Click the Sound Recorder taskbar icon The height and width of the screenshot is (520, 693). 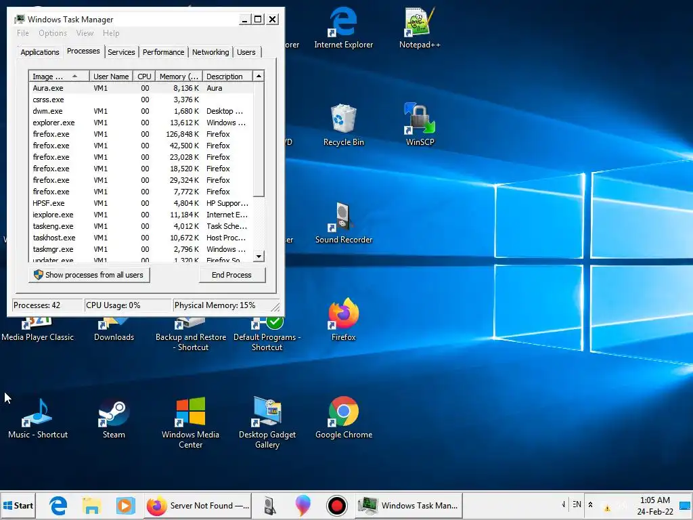(269, 505)
